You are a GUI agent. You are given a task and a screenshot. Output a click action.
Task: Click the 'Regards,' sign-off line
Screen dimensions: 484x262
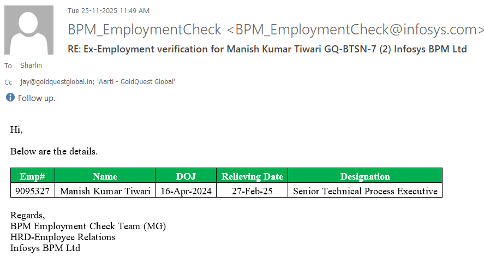coord(27,216)
